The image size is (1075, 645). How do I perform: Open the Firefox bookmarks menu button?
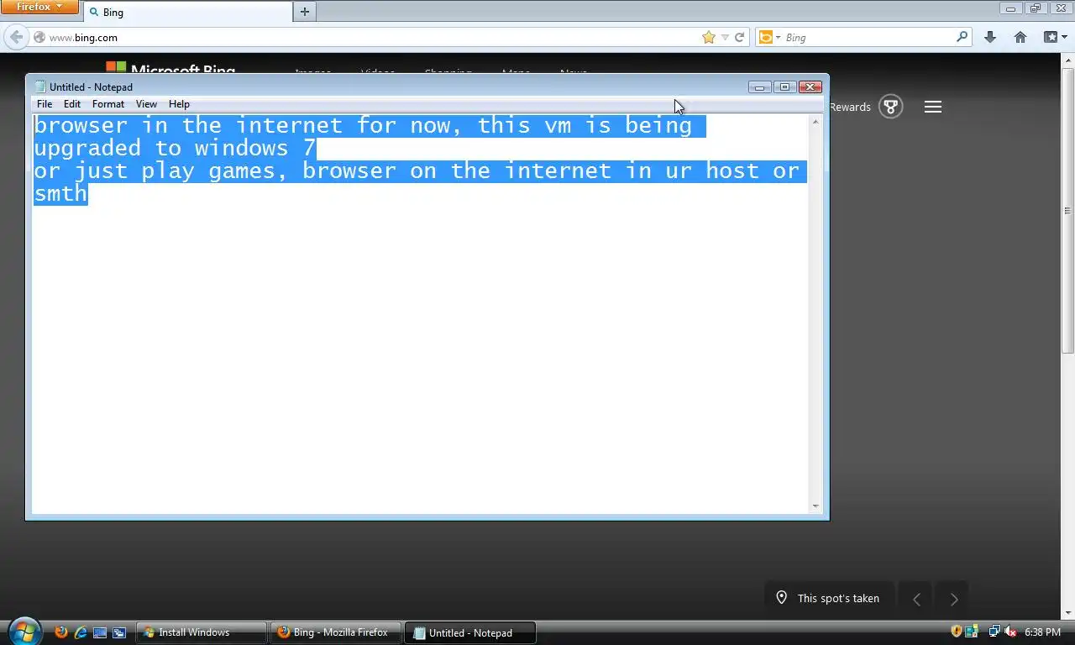[x=1055, y=37]
